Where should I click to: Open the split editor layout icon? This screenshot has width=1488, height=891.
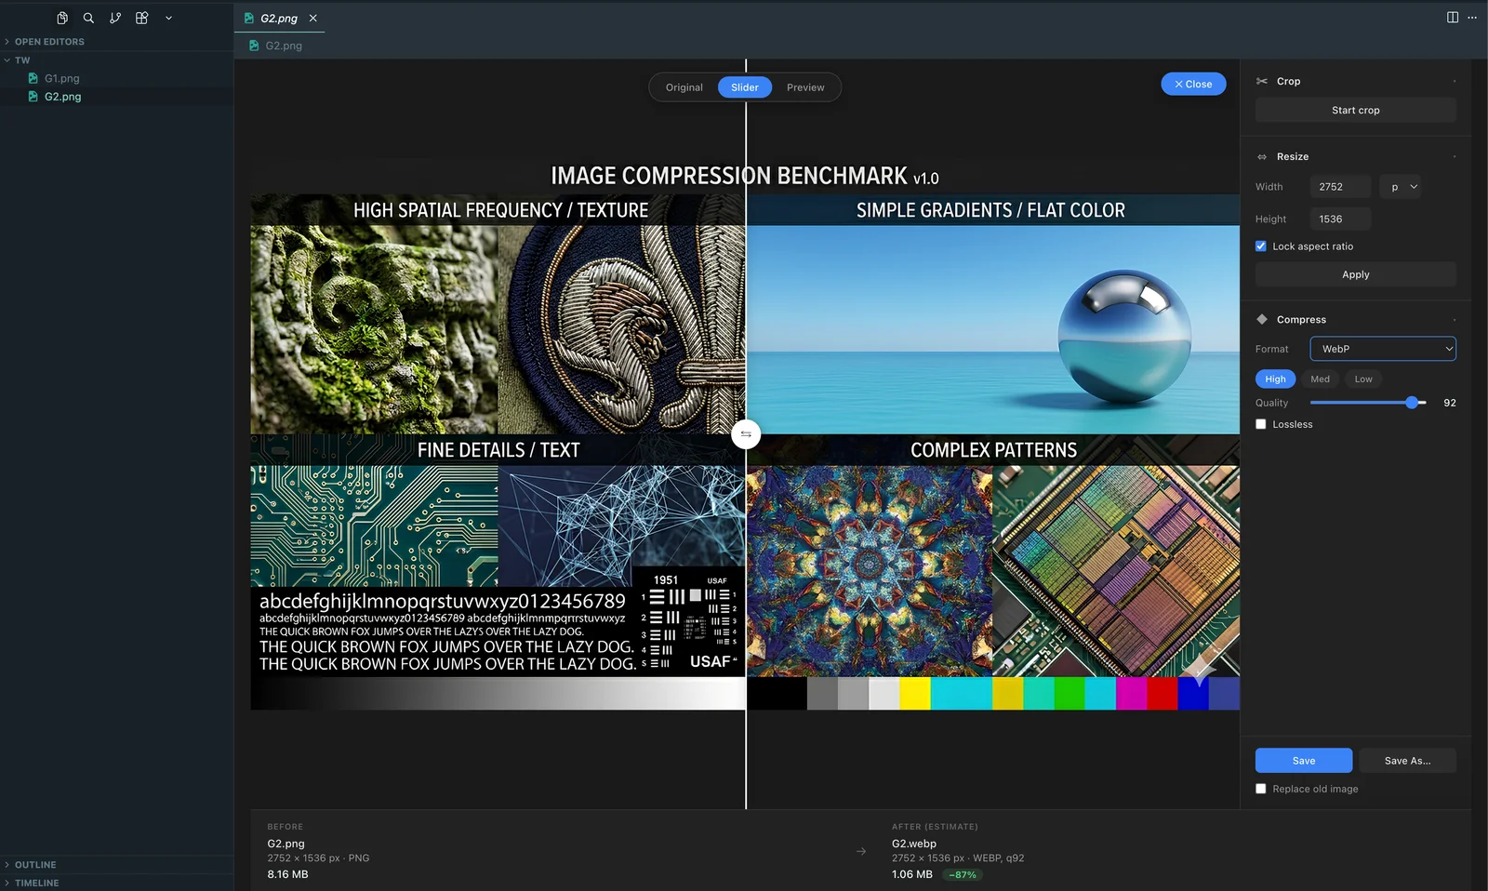pyautogui.click(x=1451, y=17)
